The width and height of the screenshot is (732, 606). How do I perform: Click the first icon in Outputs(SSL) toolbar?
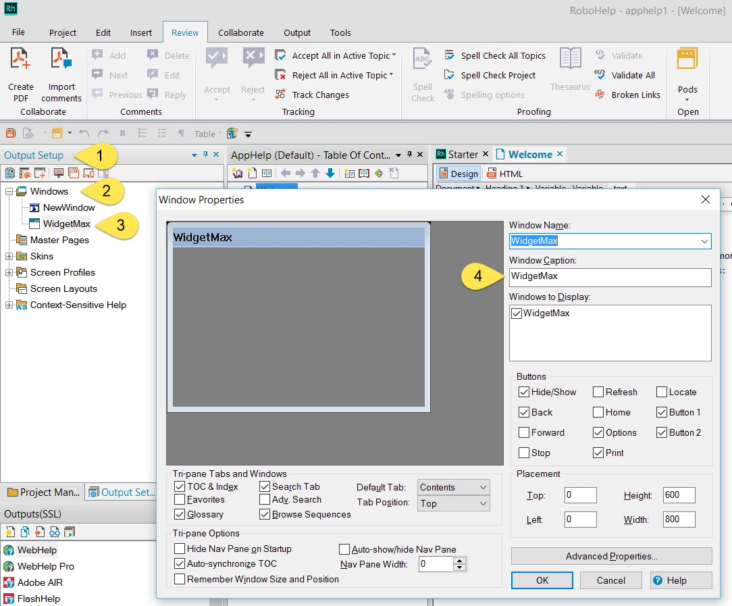coord(10,532)
